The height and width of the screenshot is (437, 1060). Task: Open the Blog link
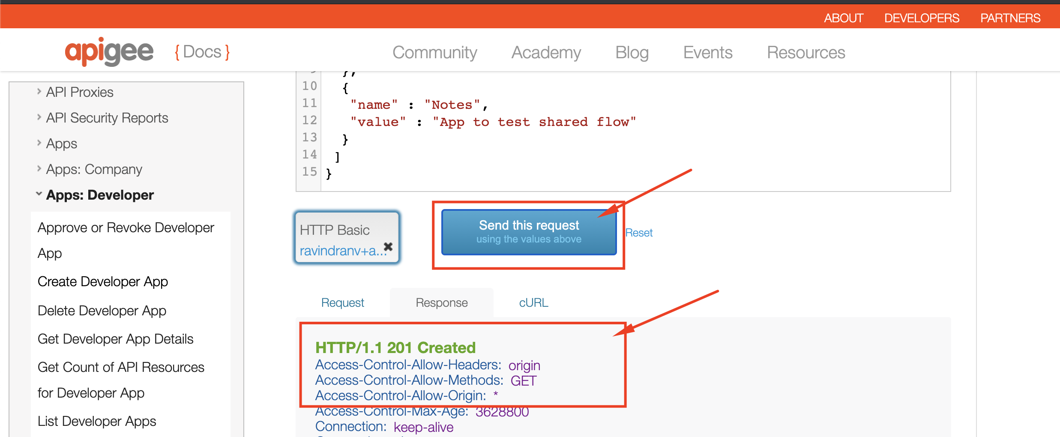click(x=632, y=52)
